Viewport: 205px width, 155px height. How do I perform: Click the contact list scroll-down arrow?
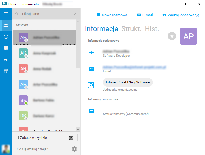coord(78,129)
